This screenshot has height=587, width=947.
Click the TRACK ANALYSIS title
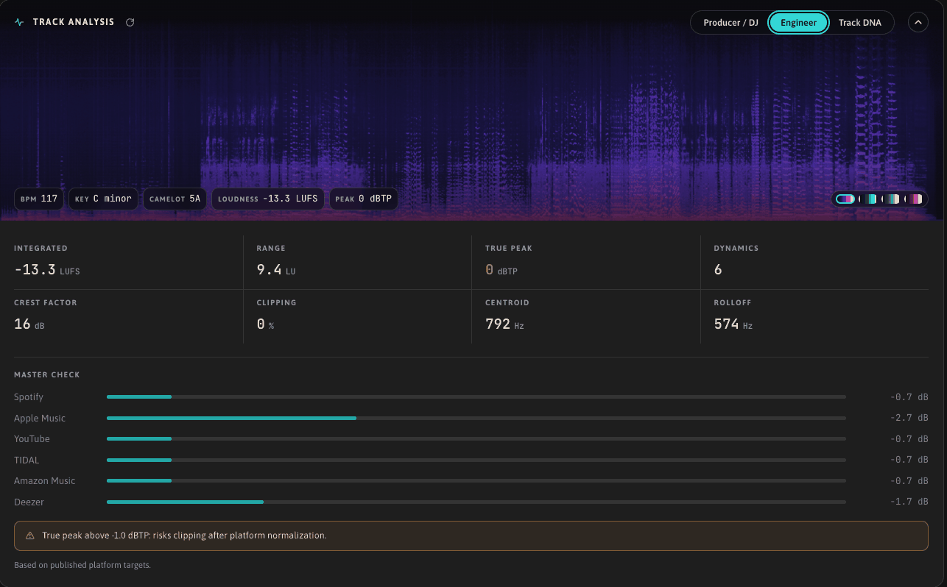coord(74,22)
